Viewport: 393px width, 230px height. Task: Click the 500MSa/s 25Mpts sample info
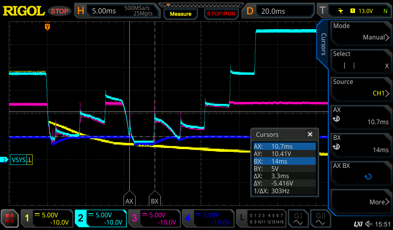138,11
